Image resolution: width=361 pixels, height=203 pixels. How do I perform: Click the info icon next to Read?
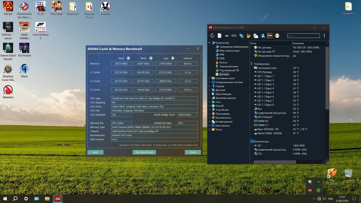pos(128,58)
